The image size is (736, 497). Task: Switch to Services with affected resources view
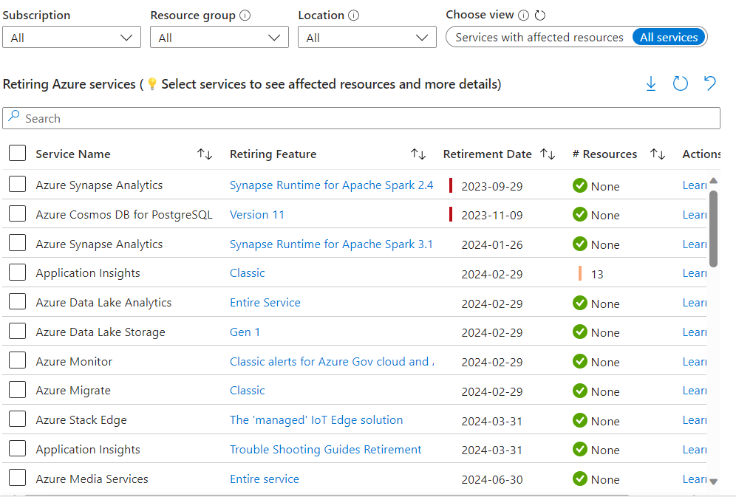click(x=539, y=38)
